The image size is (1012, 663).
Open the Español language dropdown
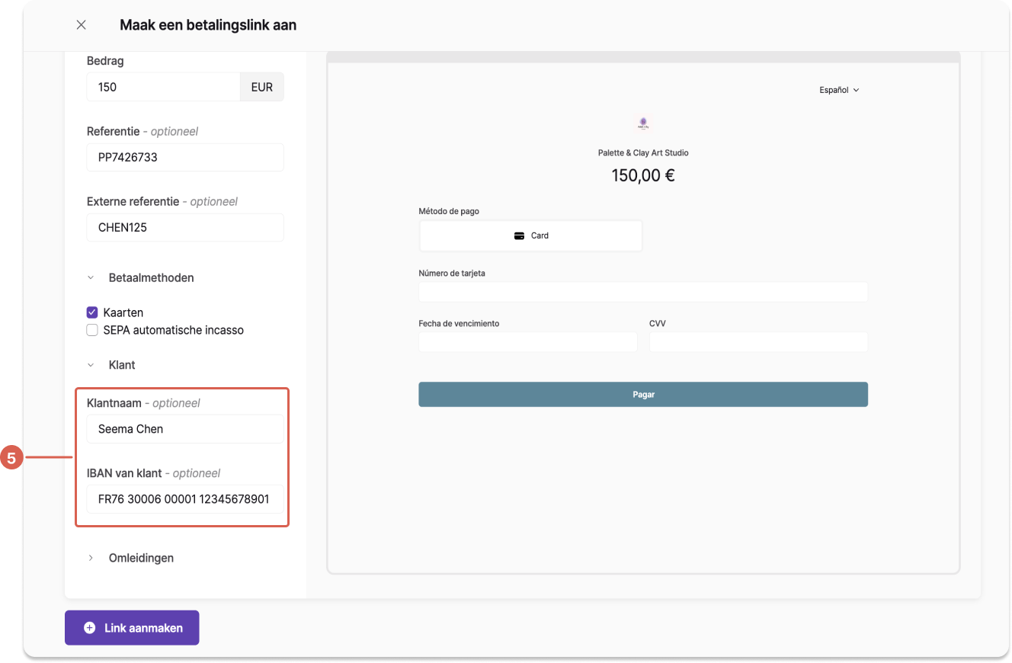pyautogui.click(x=839, y=90)
